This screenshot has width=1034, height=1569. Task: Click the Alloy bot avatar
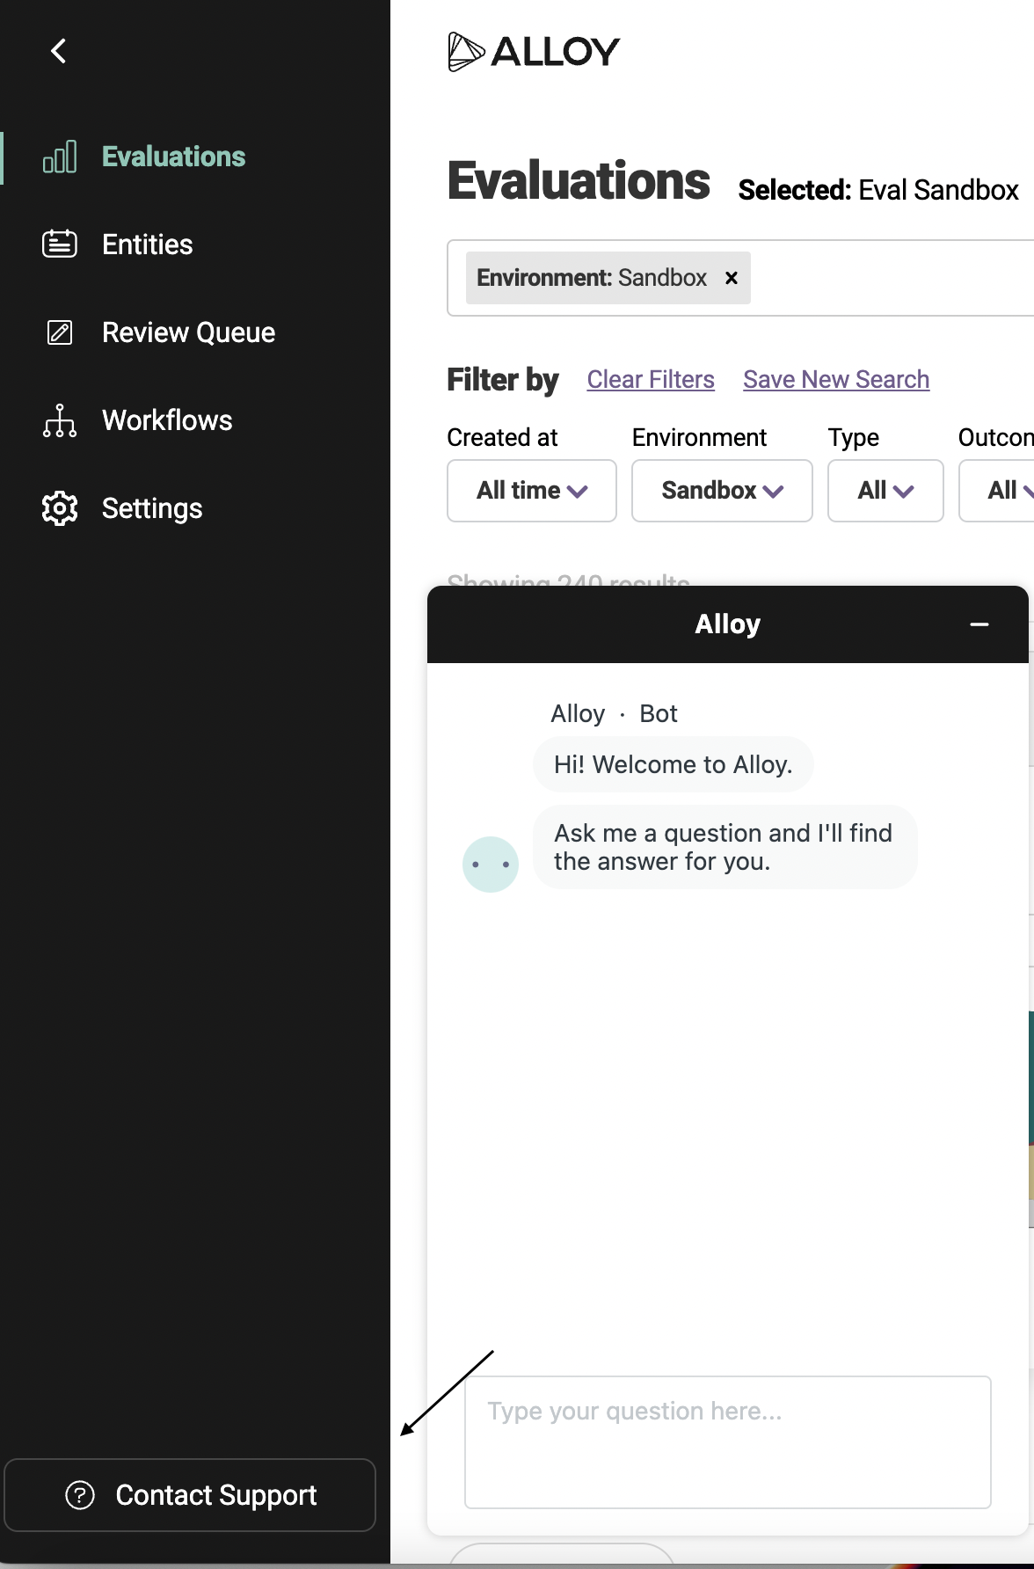point(491,865)
